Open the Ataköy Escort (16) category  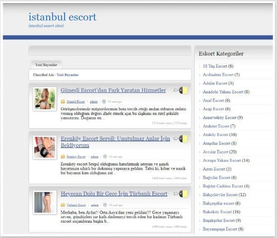pos(219,135)
